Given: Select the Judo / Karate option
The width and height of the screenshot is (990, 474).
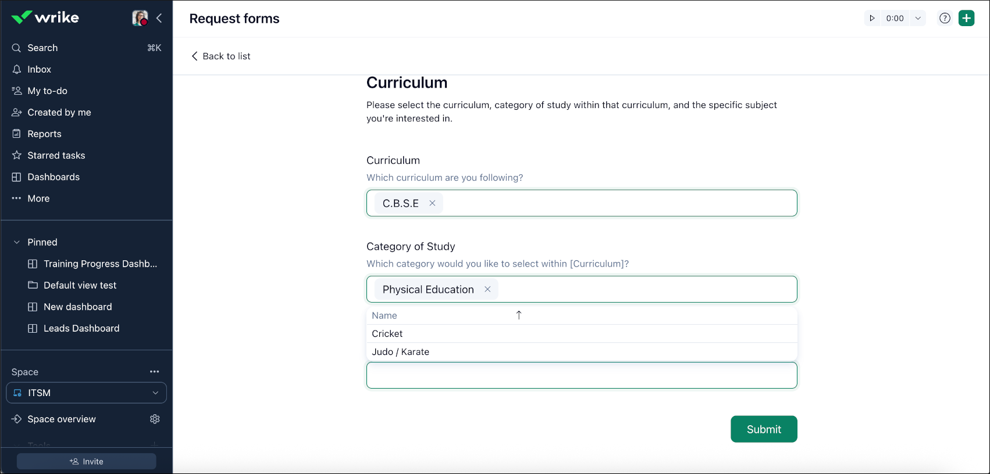Looking at the screenshot, I should tap(582, 351).
